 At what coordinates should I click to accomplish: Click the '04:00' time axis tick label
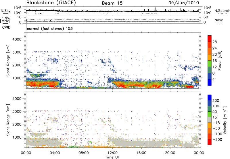[55, 153]
